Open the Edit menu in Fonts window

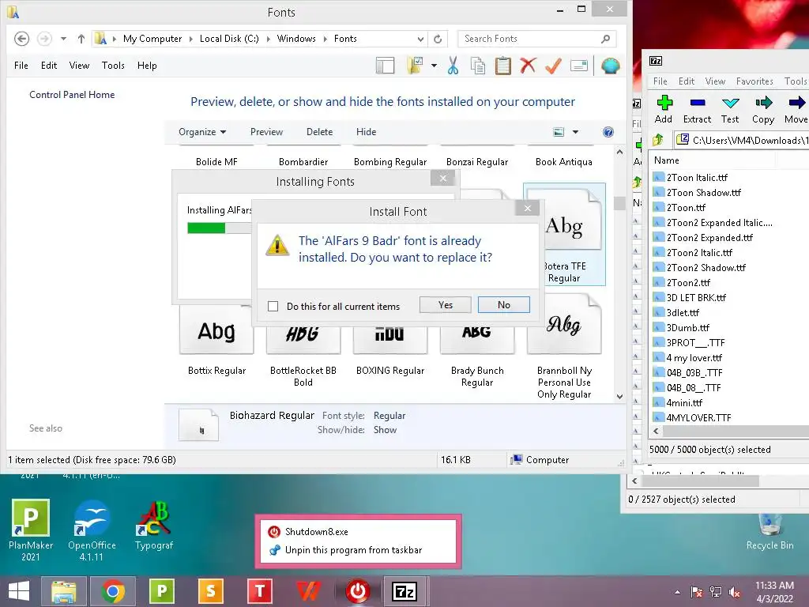49,66
